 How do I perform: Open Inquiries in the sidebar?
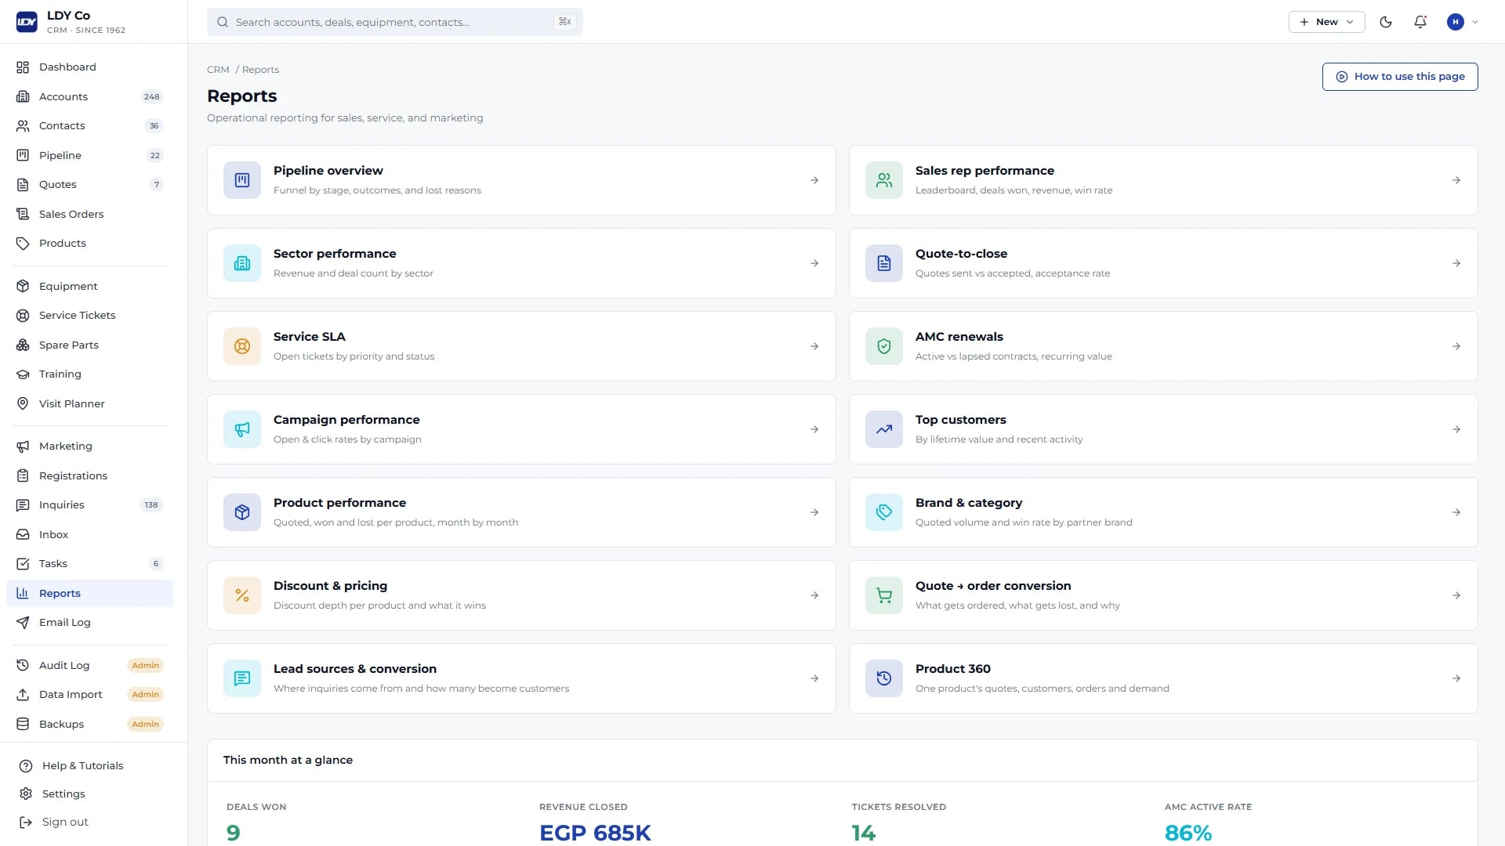(89, 504)
